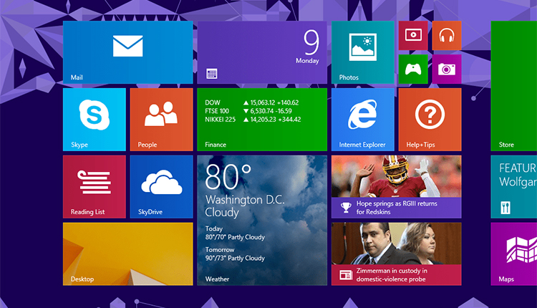Launch the Photos app tile

click(362, 52)
